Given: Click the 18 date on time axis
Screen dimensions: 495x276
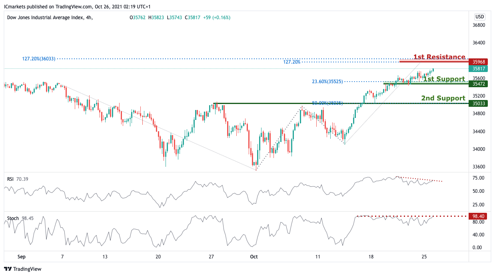Looking at the screenshot, I should (371, 256).
